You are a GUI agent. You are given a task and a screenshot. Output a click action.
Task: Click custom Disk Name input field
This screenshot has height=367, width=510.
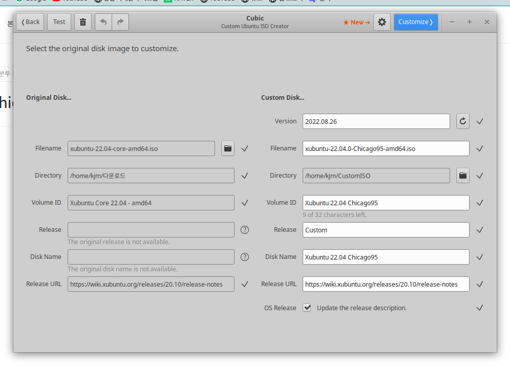click(x=386, y=257)
